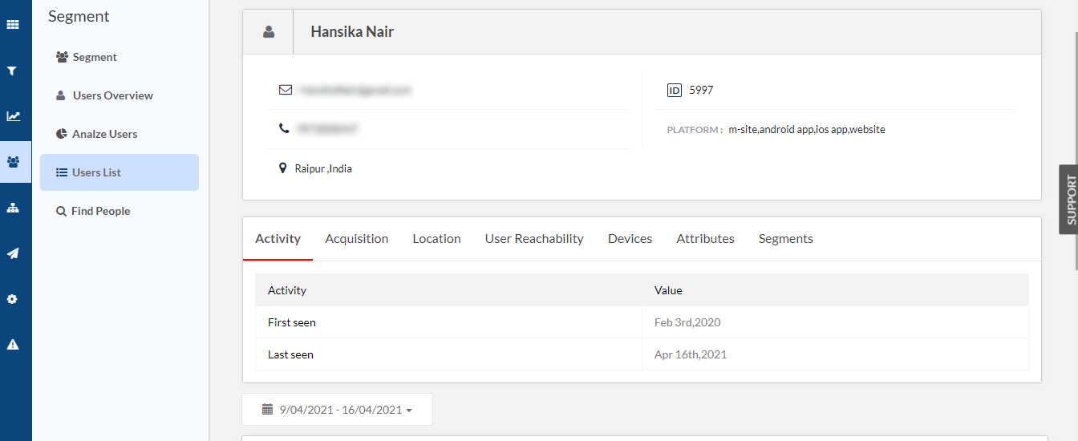Click the Attributes tab

tap(706, 239)
